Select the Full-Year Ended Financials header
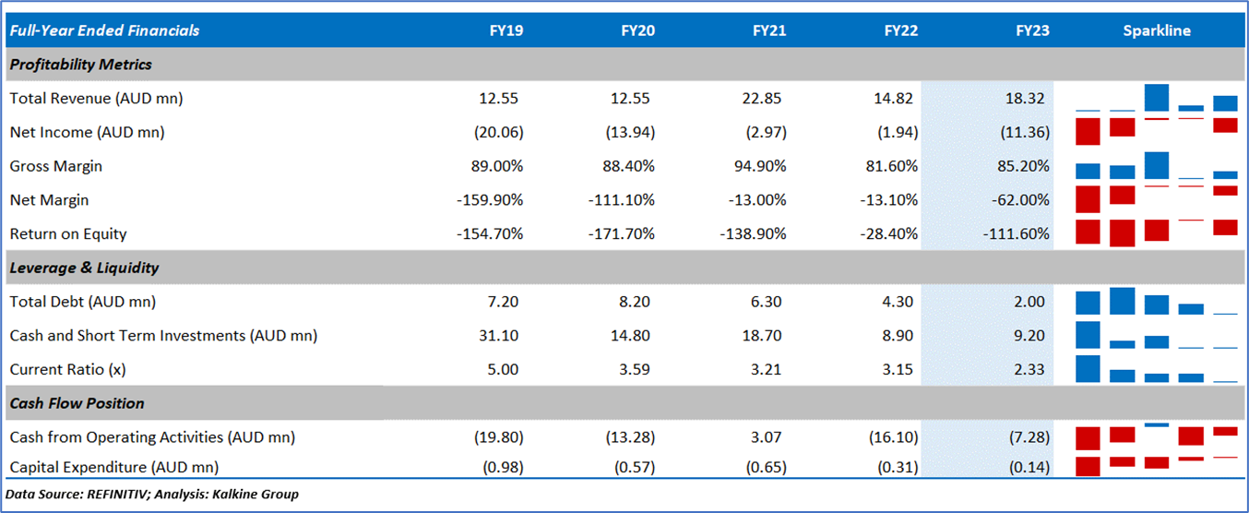The image size is (1249, 513). pyautogui.click(x=104, y=30)
